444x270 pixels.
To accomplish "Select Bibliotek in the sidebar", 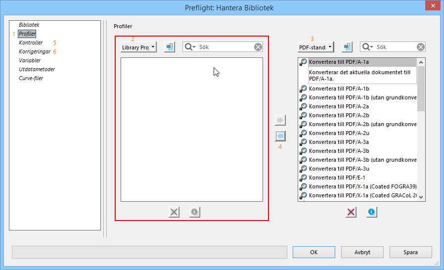I will (x=29, y=25).
